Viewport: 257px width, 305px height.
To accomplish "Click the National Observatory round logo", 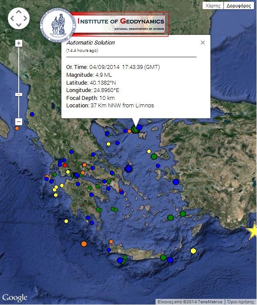I will tap(57, 25).
